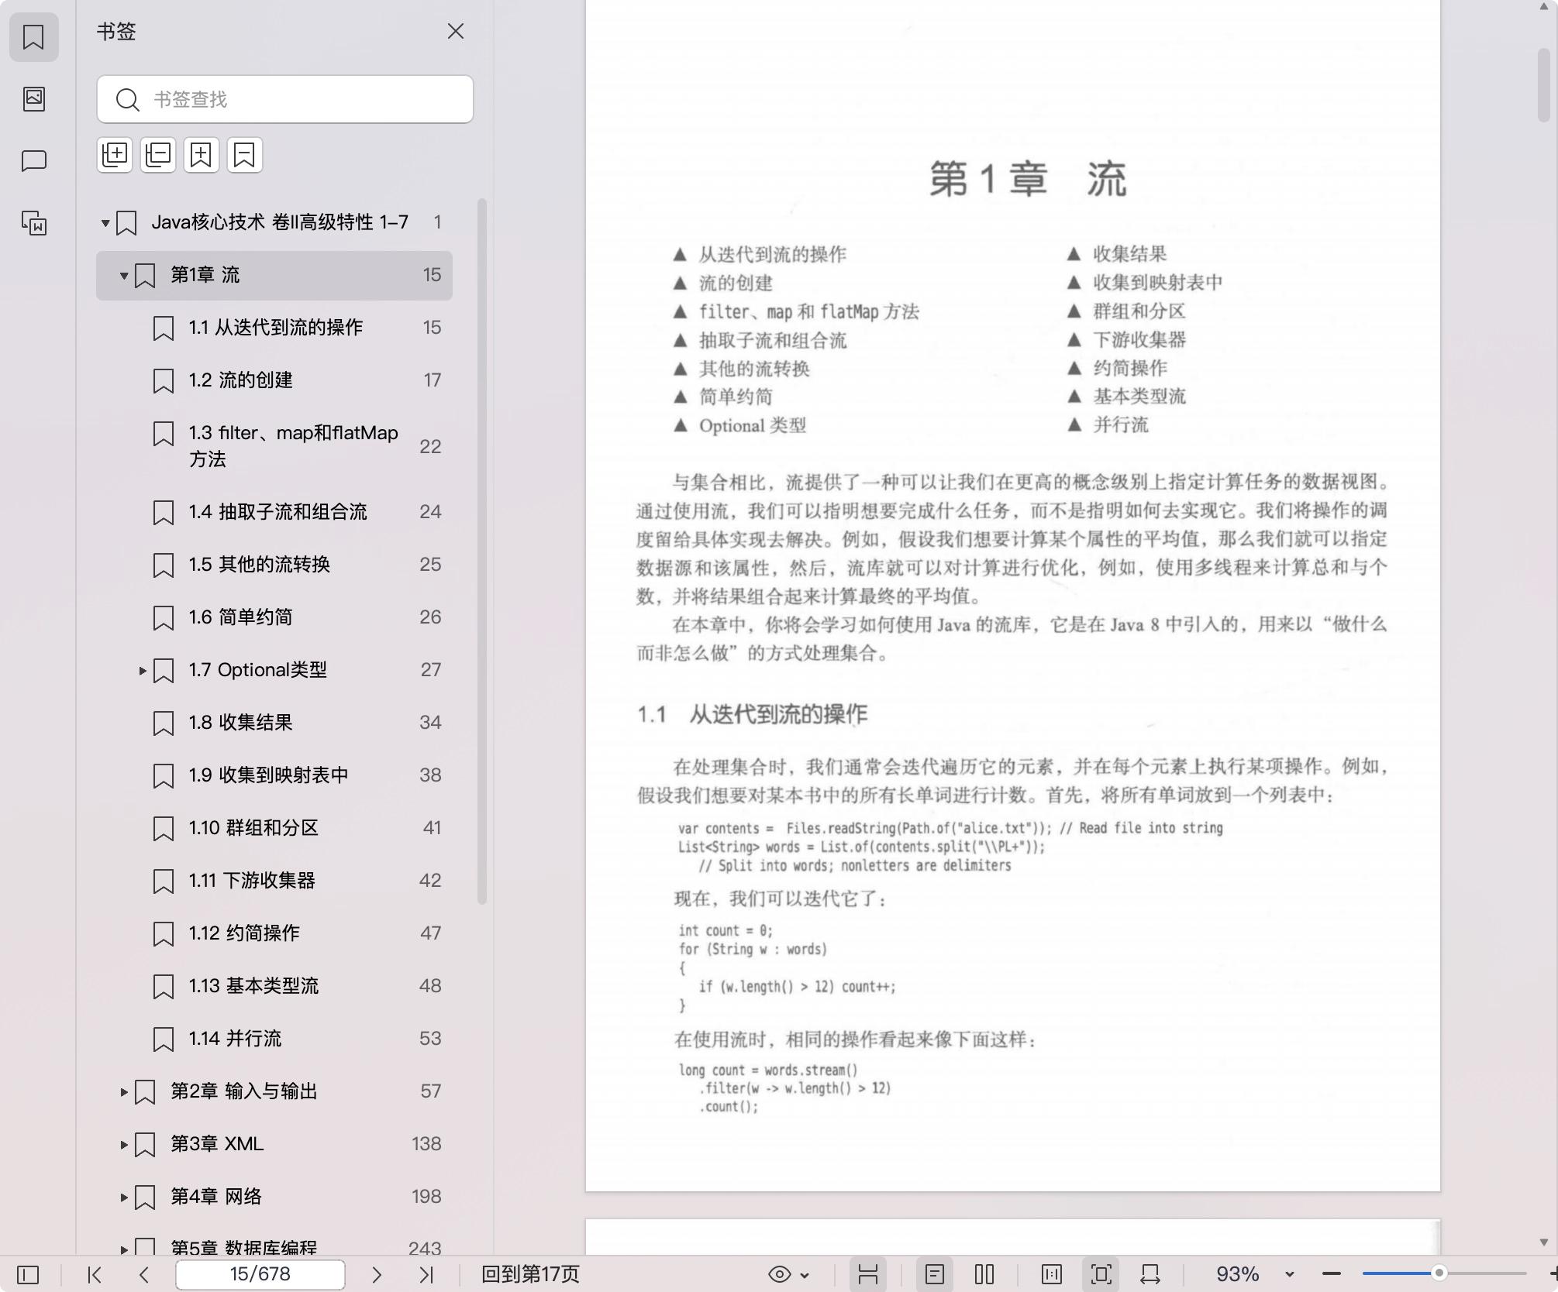Expand the 第2章 输入与输出 bookmark
Screen dimensions: 1558x1292
pos(123,1092)
